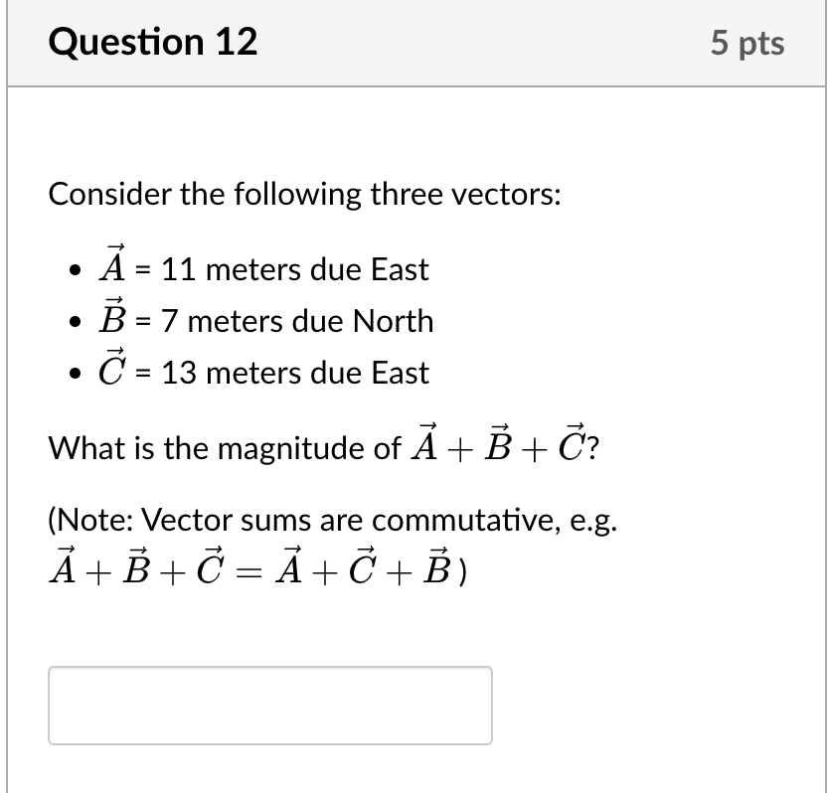The height and width of the screenshot is (793, 827).
Task: Select the phrase Consider the following three vectors
Action: pyautogui.click(x=303, y=195)
